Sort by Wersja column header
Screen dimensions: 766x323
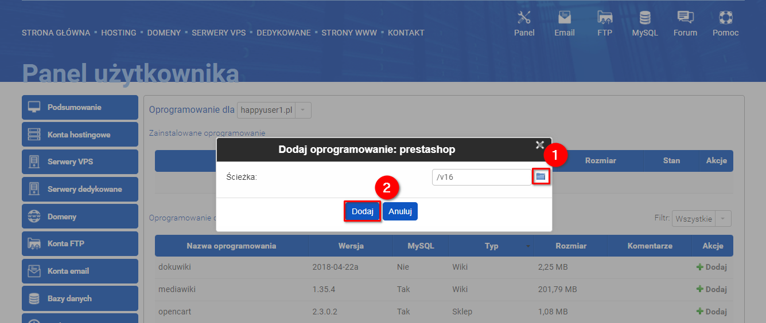pos(350,246)
